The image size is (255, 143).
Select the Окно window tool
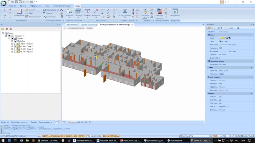pyautogui.click(x=29, y=13)
